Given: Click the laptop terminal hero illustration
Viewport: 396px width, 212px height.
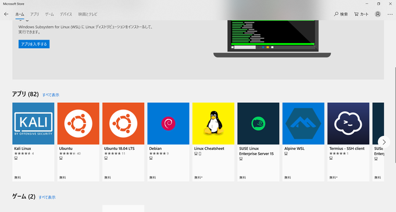Looking at the screenshot, I should (x=272, y=39).
